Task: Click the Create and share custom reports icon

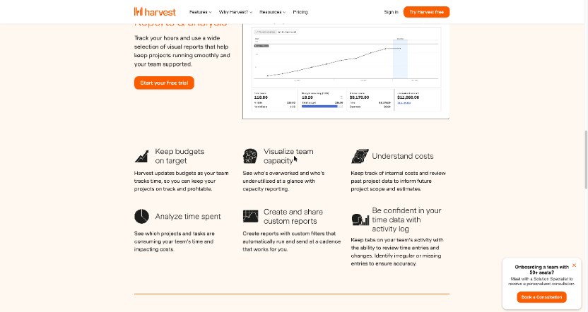Action: click(250, 216)
